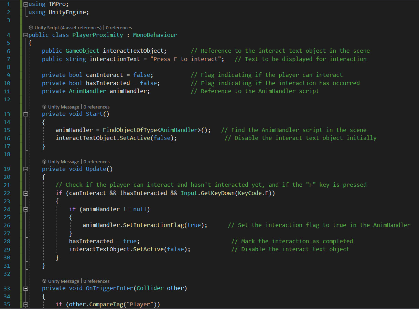Open '0 references' CodeLens above OnTriggerEnter
This screenshot has height=309, width=419.
click(97, 281)
